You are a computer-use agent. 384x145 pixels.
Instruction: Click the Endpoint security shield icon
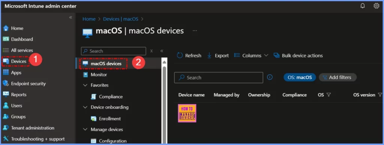click(6, 84)
